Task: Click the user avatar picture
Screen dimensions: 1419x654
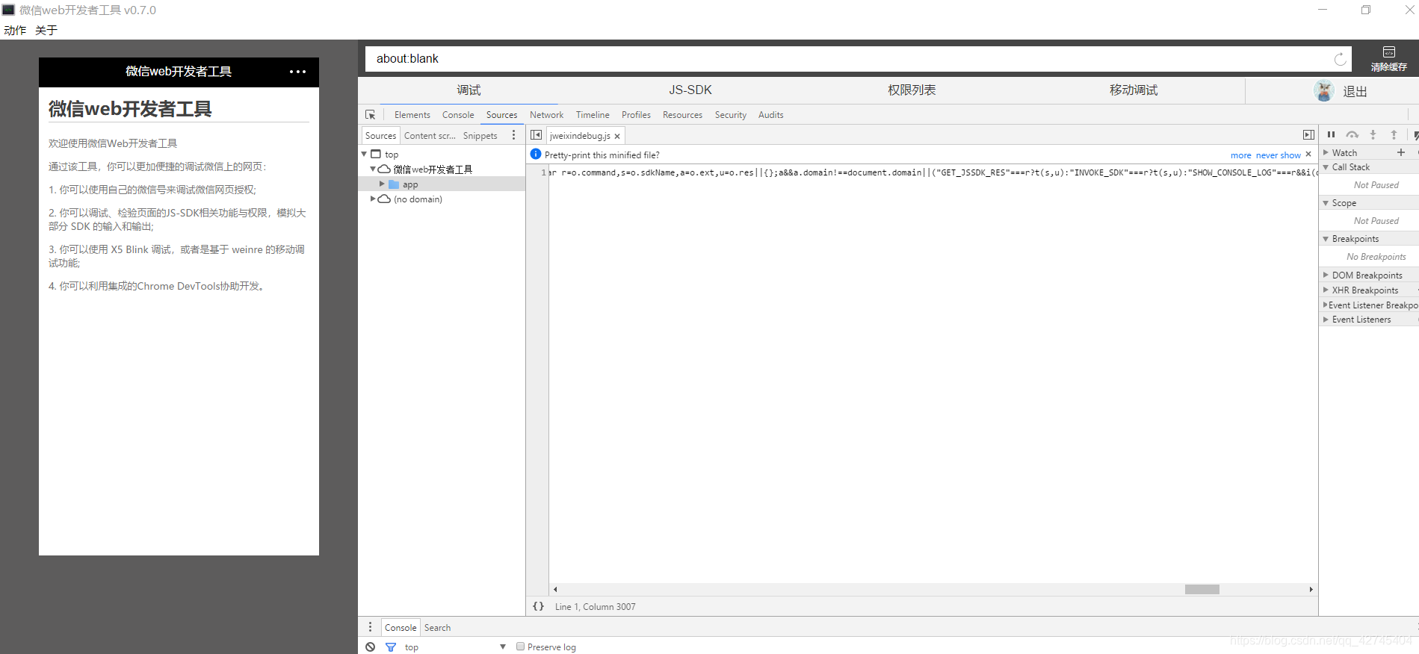Action: pos(1324,91)
